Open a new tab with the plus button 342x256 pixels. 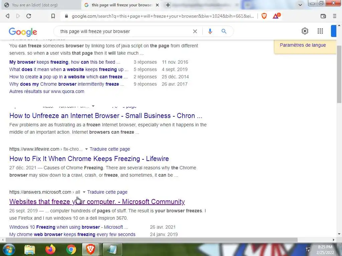click(168, 5)
